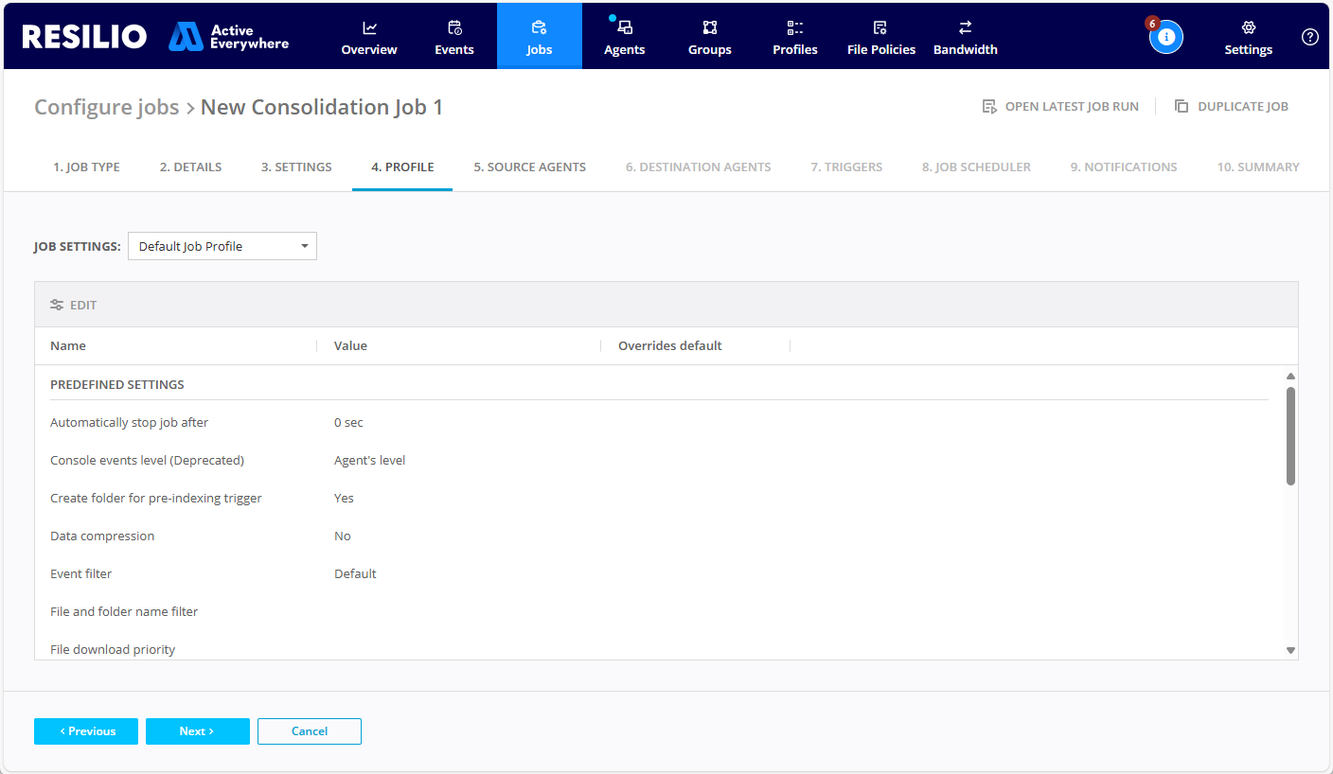Viewport: 1333px width, 774px height.
Task: Open the Profiles section
Action: coord(794,38)
